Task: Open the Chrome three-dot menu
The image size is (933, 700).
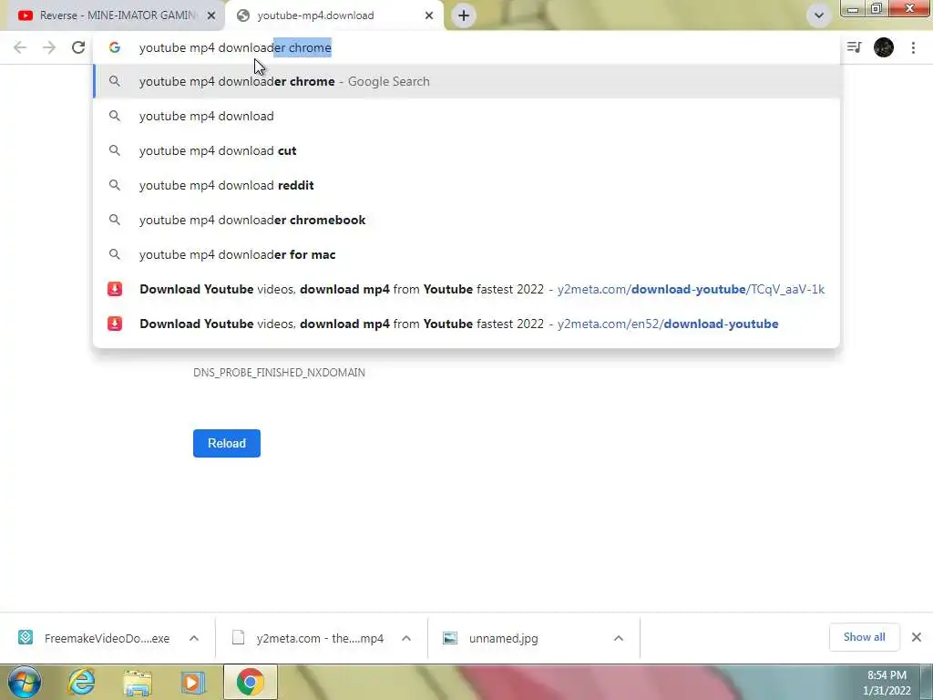Action: pyautogui.click(x=913, y=47)
